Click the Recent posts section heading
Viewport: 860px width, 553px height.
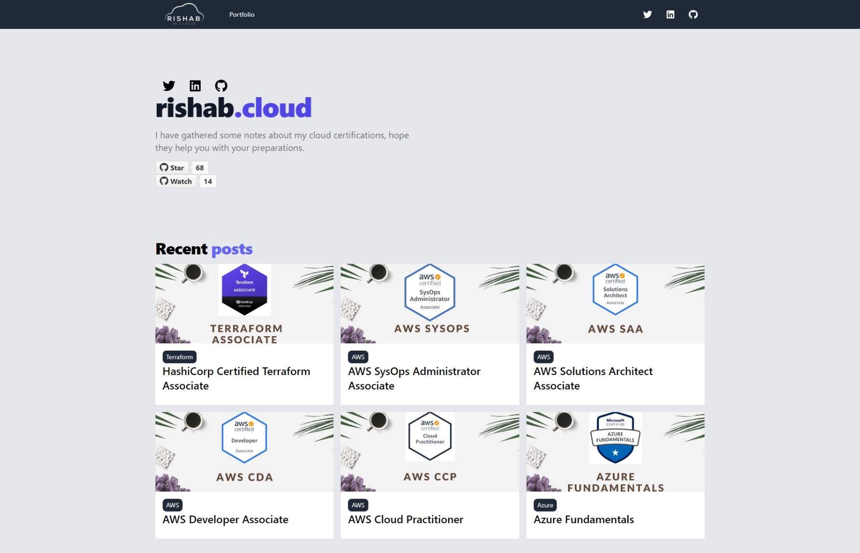pyautogui.click(x=204, y=249)
